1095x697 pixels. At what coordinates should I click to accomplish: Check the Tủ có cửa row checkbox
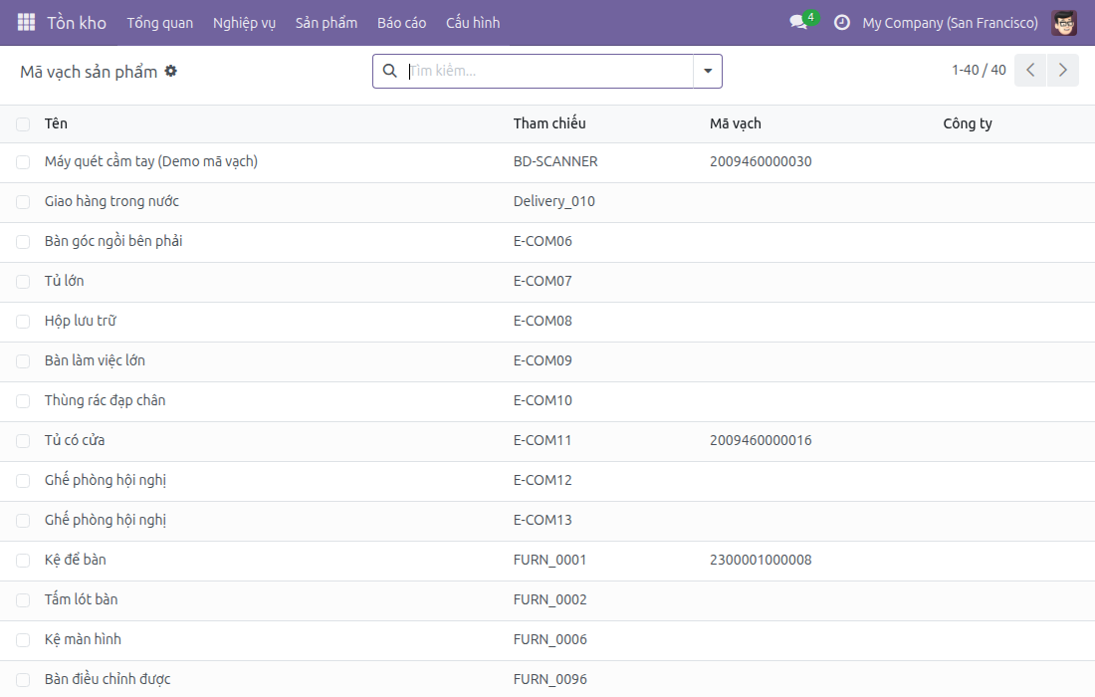[x=23, y=441]
